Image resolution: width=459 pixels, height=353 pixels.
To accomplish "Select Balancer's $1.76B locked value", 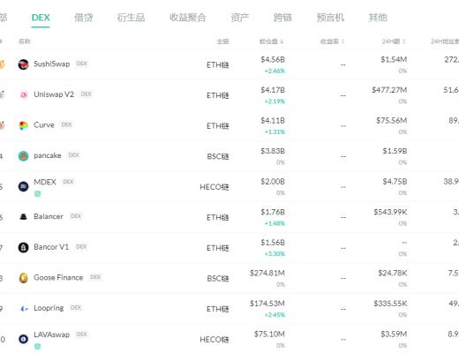I will (x=273, y=212).
